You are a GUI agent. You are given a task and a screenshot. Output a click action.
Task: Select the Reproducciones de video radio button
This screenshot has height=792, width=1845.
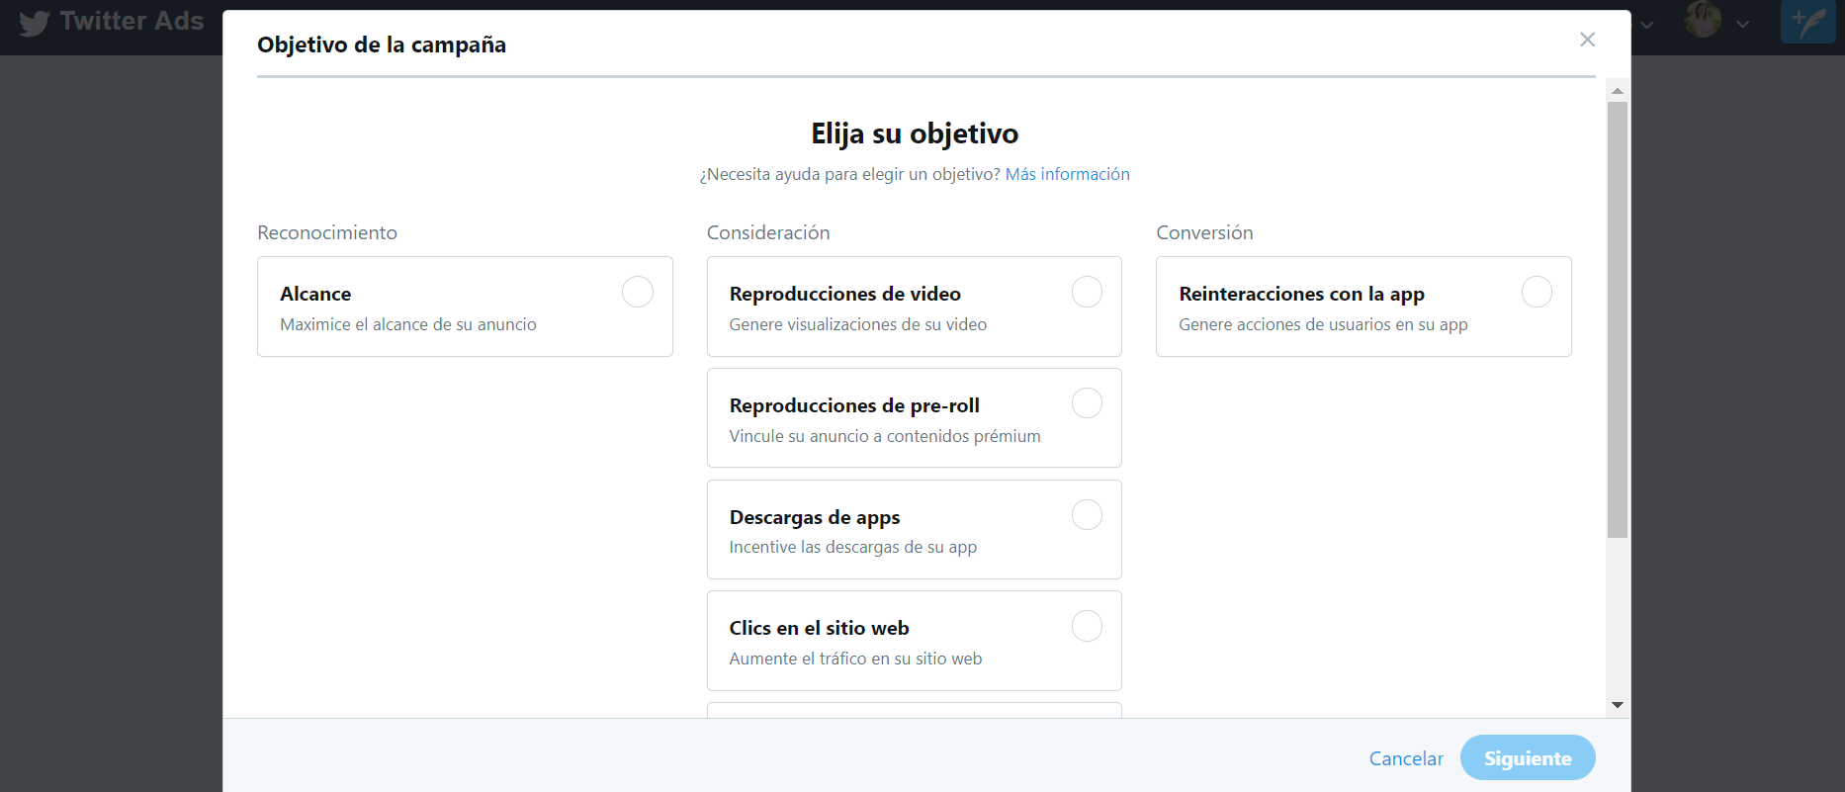(x=1087, y=292)
